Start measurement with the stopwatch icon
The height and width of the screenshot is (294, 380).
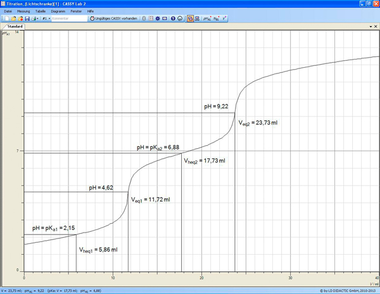pos(180,18)
